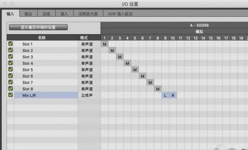Switch to H/W 插入延迟 tab
248x150 pixels.
[120, 14]
